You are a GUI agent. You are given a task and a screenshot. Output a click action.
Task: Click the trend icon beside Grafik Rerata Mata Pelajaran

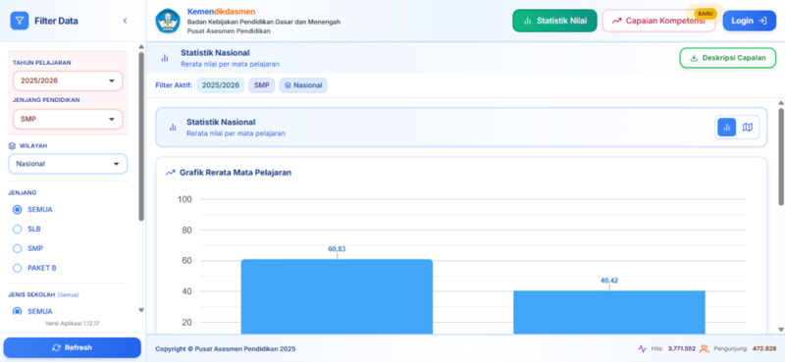pos(171,173)
